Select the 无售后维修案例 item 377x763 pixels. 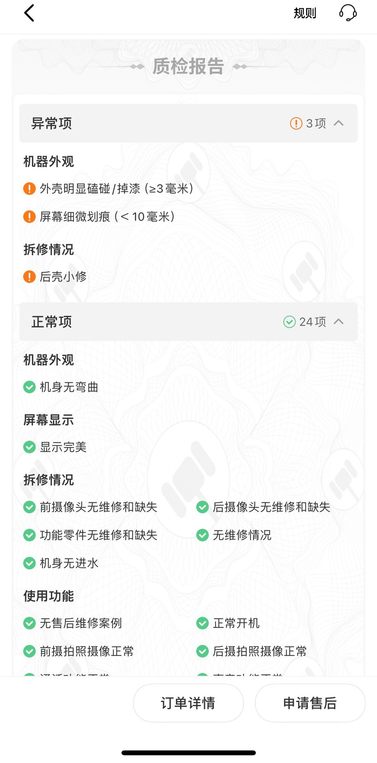[x=72, y=624]
